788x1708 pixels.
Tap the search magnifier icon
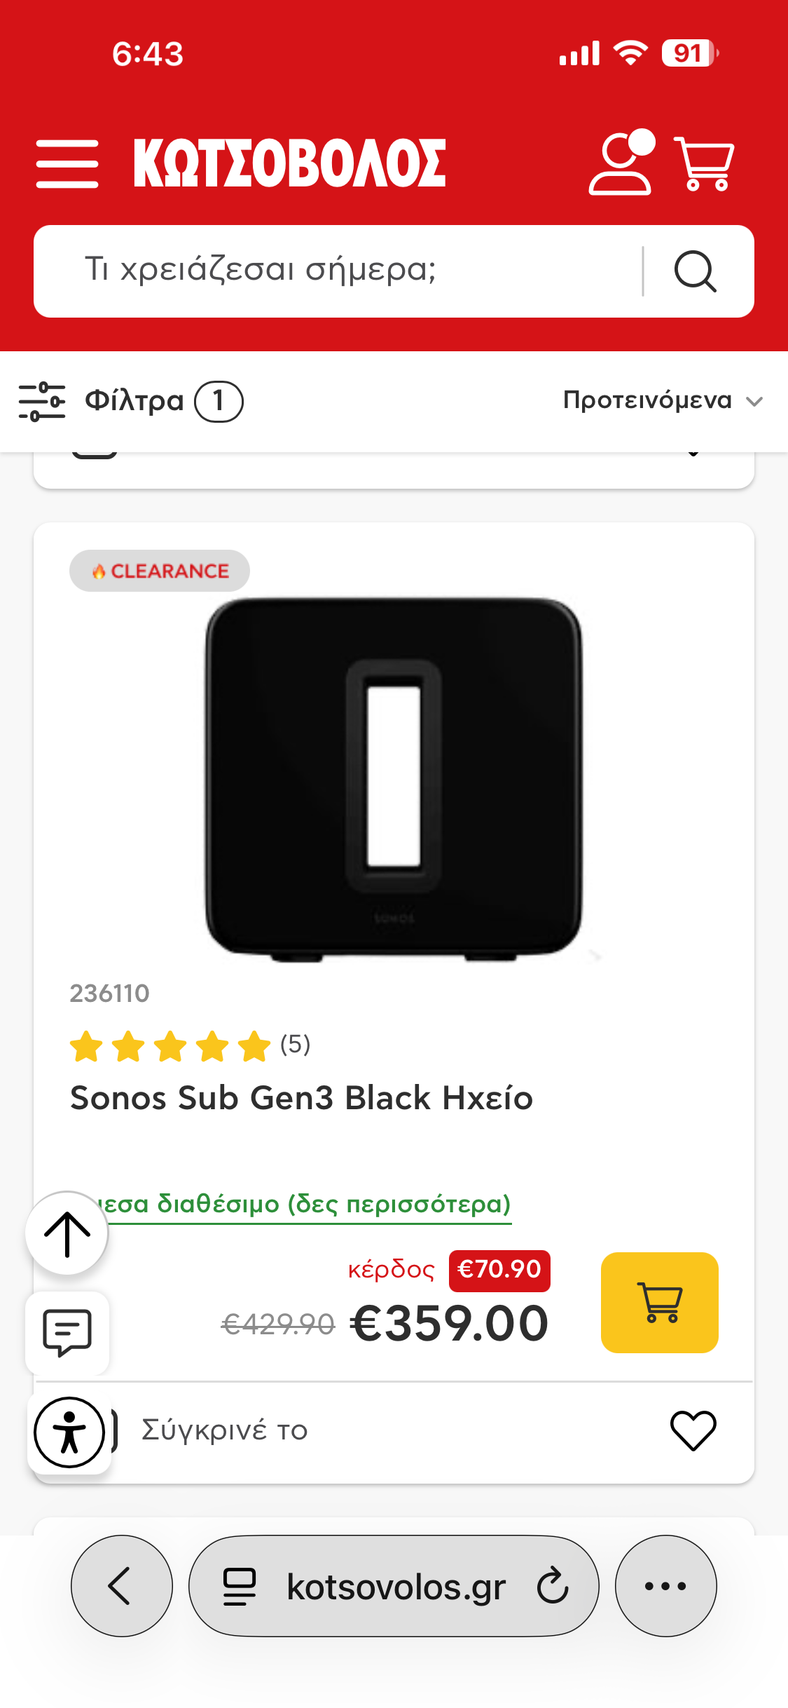click(695, 271)
